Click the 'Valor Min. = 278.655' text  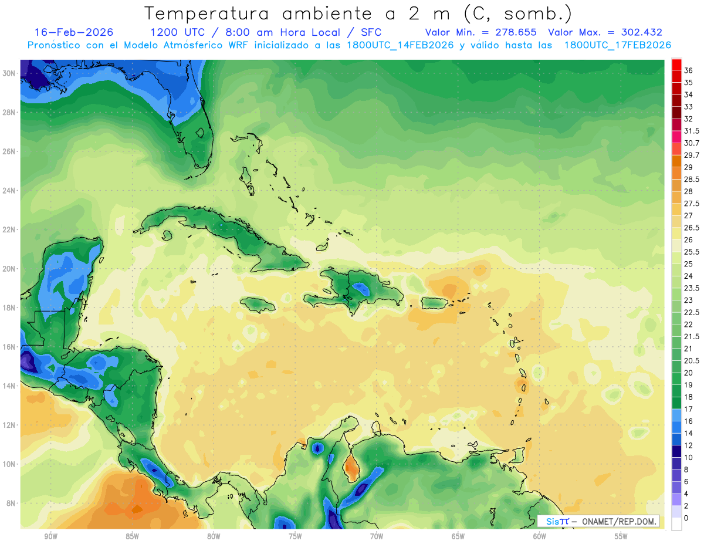pyautogui.click(x=481, y=32)
